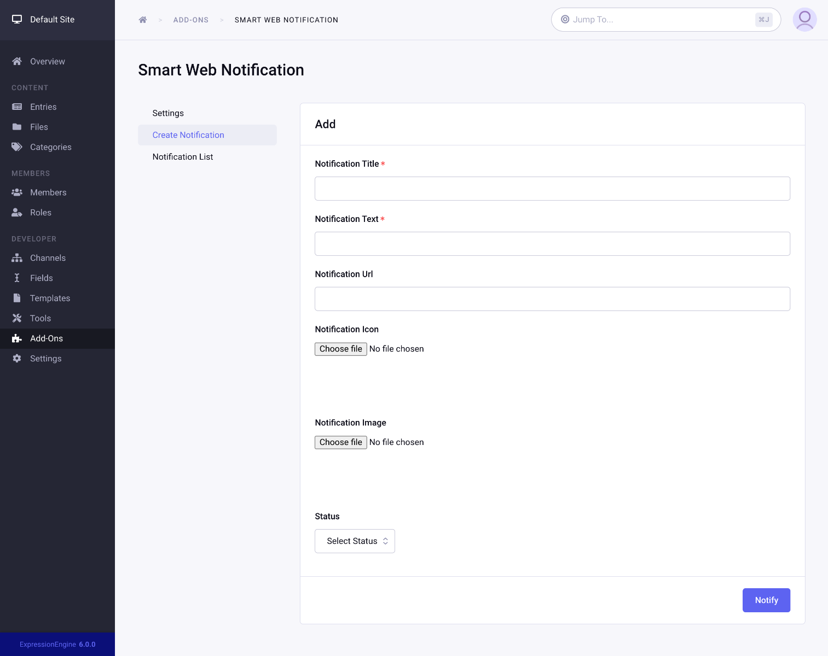Click the home breadcrumb icon
Screen dimensions: 828x656
[x=143, y=20]
